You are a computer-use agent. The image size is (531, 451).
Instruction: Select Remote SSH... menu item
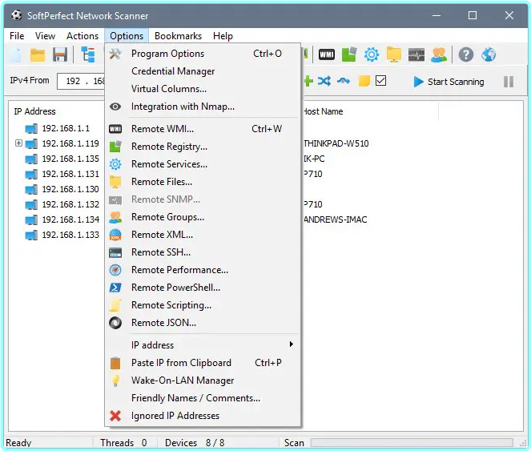click(x=203, y=252)
